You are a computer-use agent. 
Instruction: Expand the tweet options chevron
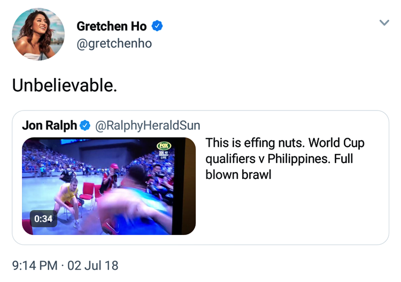[x=384, y=22]
